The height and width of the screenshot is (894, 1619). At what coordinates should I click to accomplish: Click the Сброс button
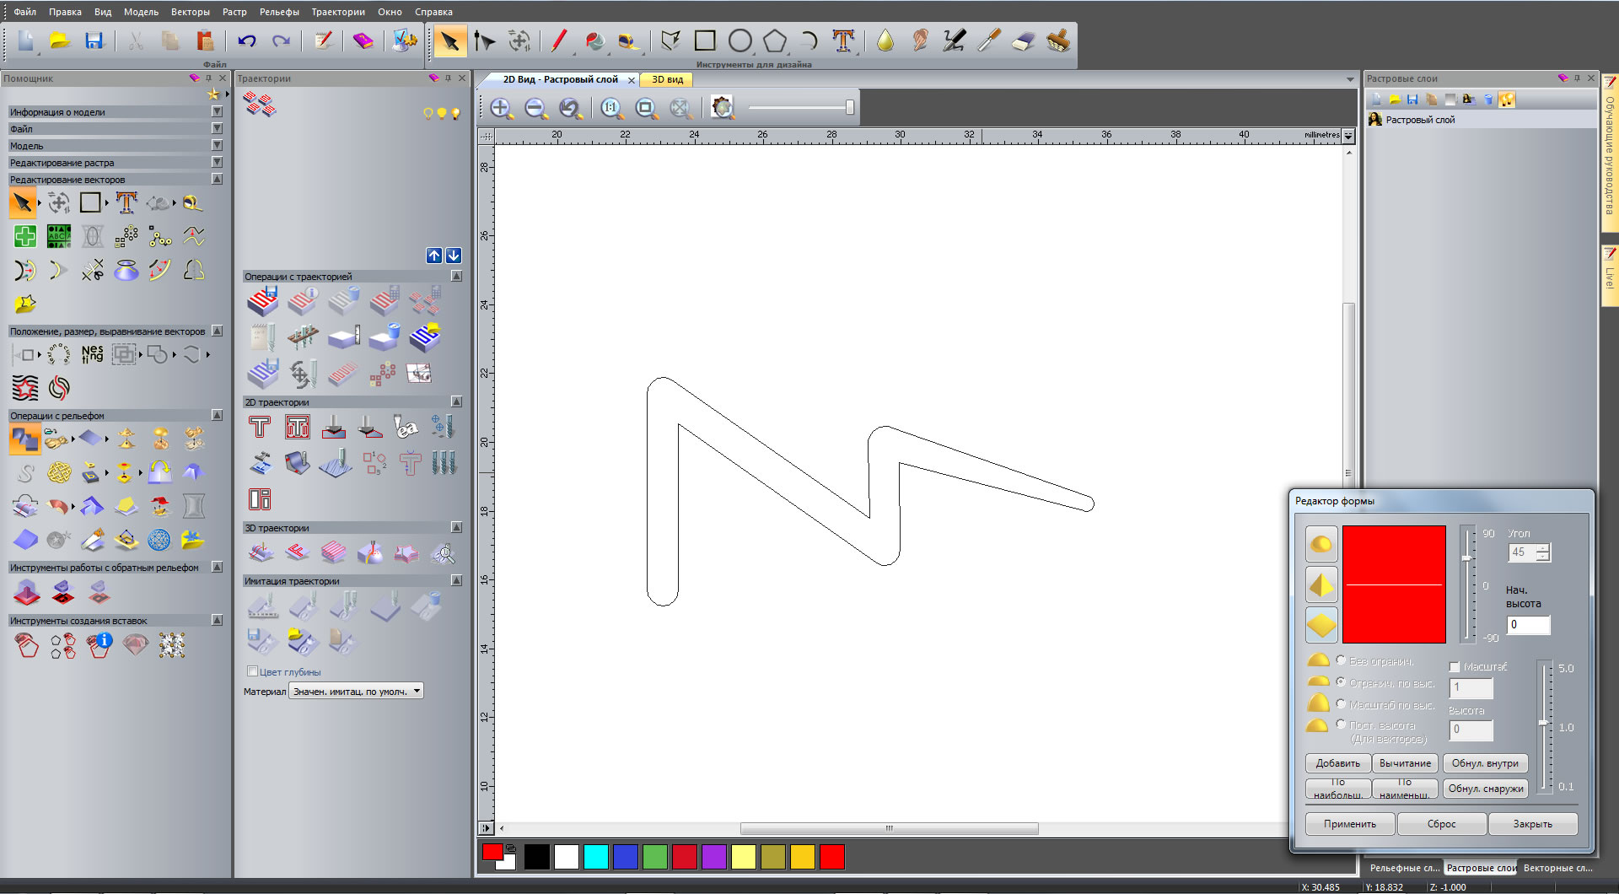coord(1441,824)
